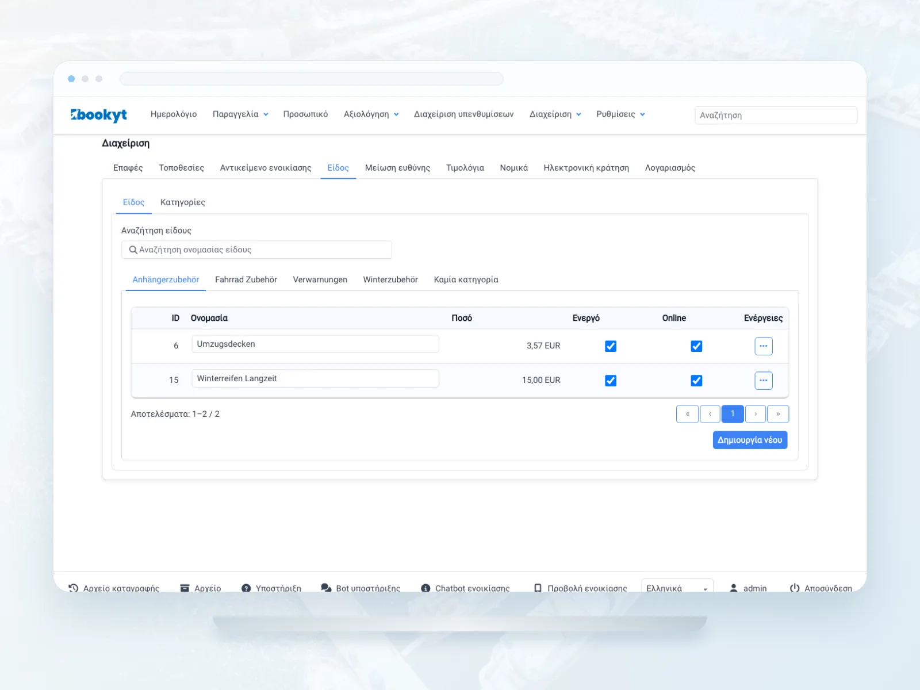Screen dimensions: 920x690
Task: Click the Αποσύνδεση power icon
Action: coord(795,588)
